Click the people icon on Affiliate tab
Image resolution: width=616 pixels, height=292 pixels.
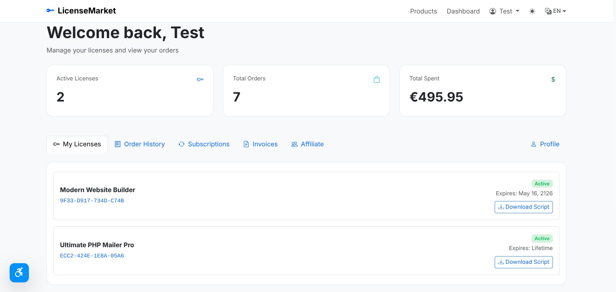tap(295, 144)
